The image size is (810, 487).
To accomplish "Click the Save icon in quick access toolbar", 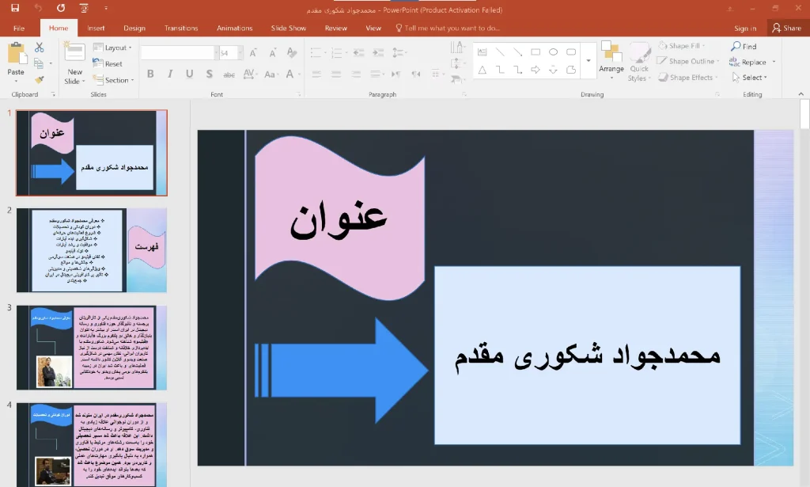I will pos(15,8).
